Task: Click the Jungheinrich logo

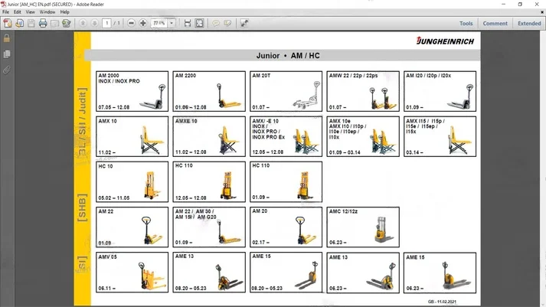Action: tap(445, 41)
